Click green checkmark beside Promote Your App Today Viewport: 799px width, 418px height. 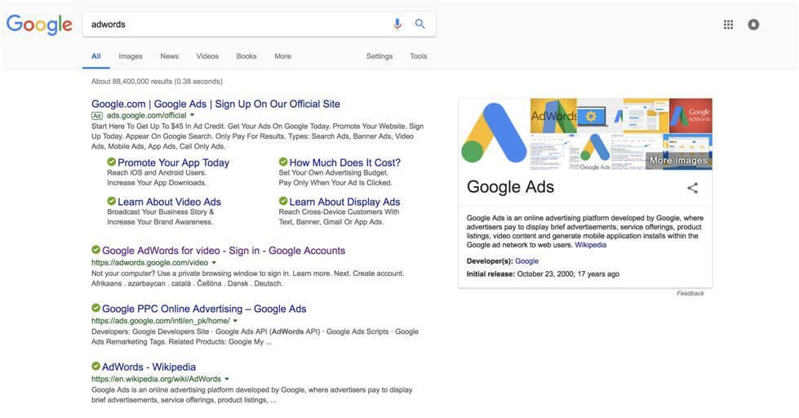click(x=112, y=162)
